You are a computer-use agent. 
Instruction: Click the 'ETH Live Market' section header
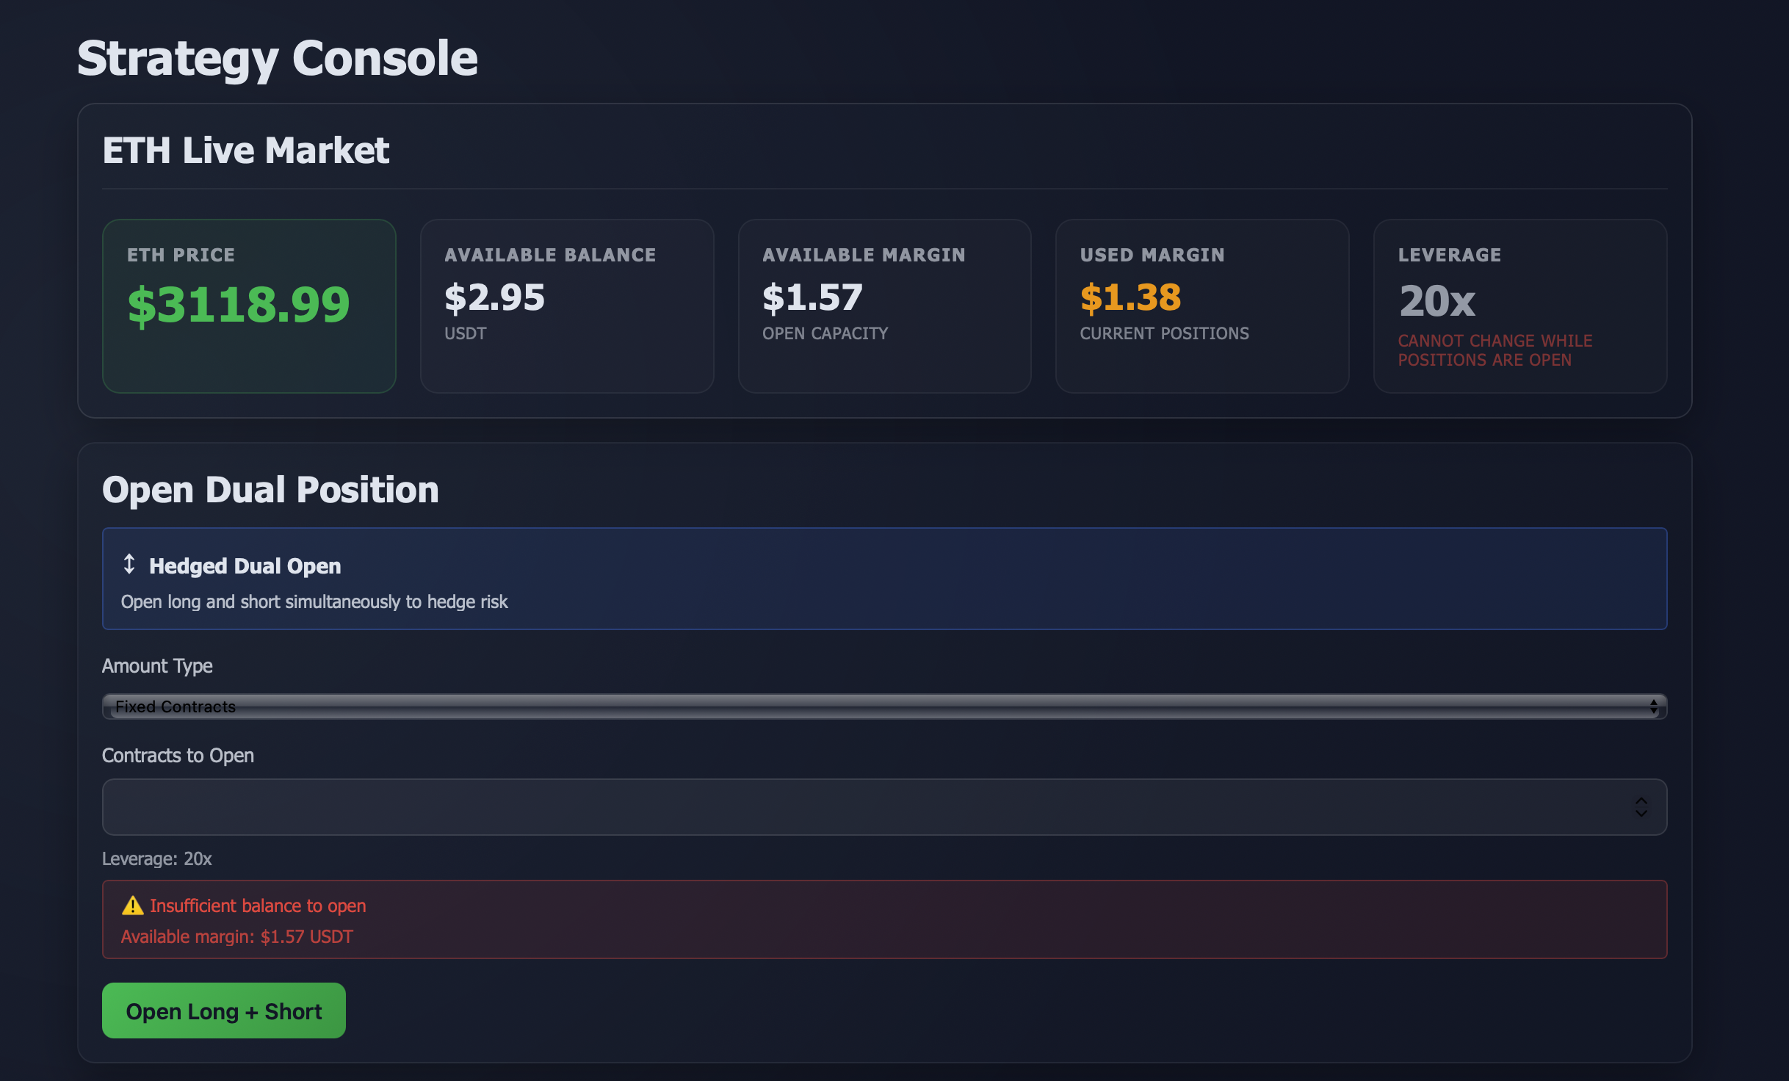coord(246,150)
